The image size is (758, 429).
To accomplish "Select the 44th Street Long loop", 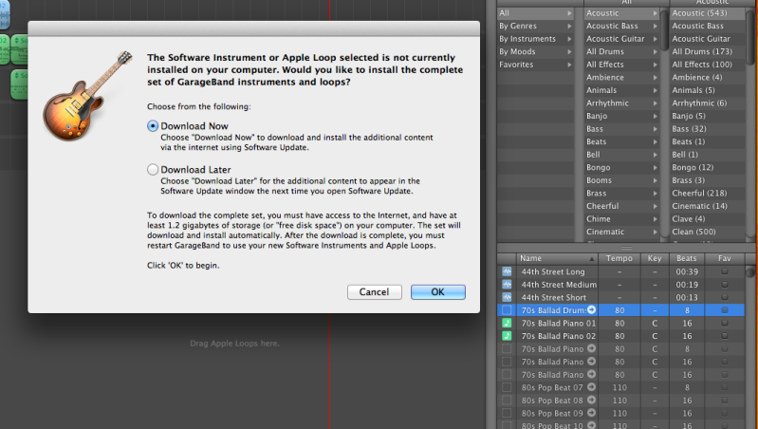I will 552,271.
